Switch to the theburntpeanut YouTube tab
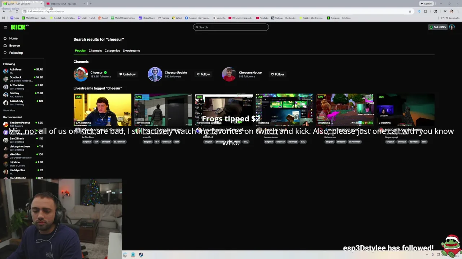 click(x=66, y=4)
